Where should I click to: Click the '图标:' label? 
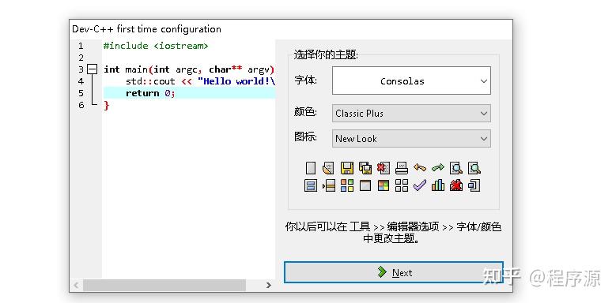click(305, 137)
